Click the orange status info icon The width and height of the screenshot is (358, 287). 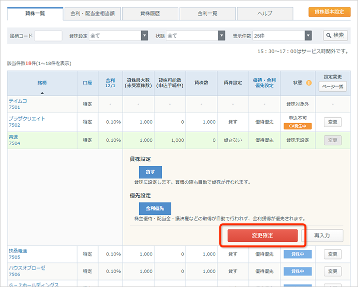coord(309,83)
